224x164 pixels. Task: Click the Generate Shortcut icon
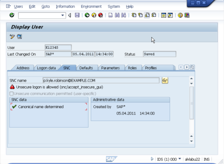[x=170, y=15]
